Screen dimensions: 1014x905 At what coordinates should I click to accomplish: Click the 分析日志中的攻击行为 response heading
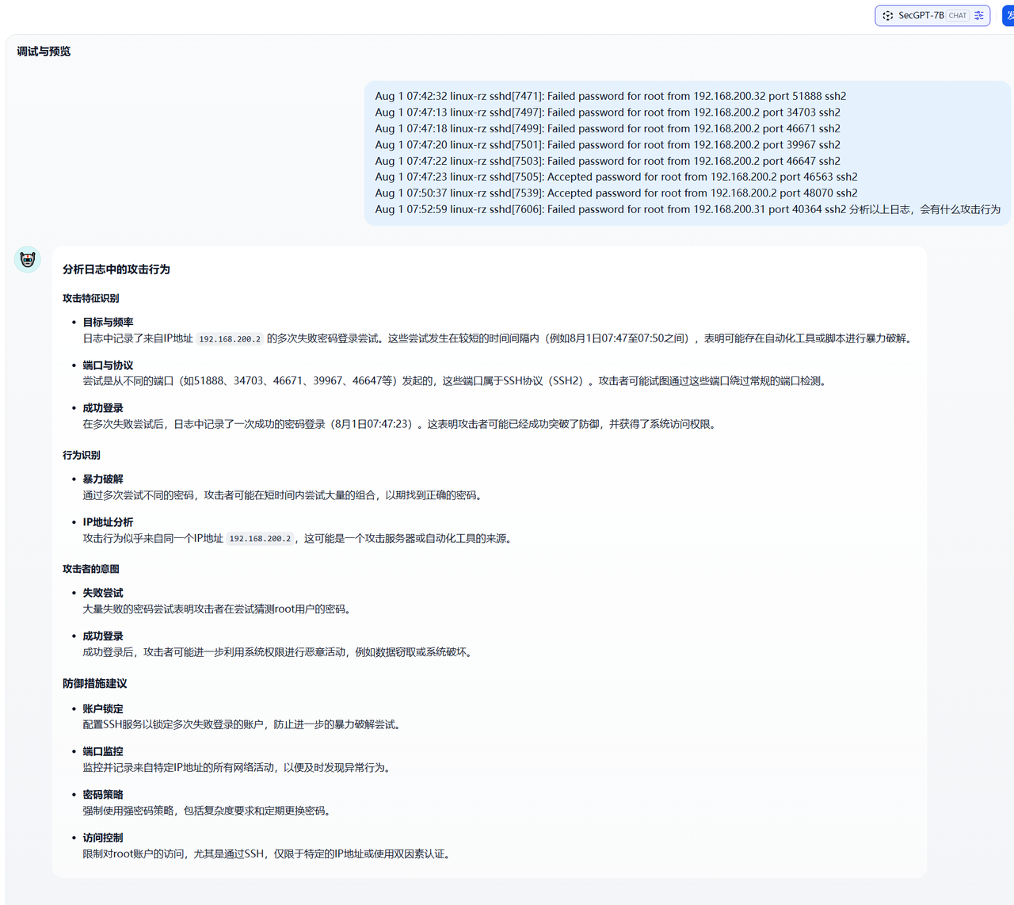point(116,269)
